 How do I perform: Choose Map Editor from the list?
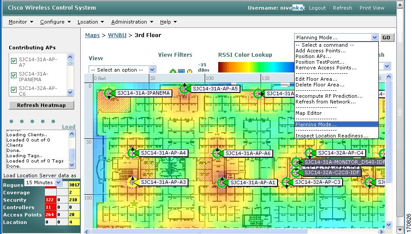pos(309,113)
